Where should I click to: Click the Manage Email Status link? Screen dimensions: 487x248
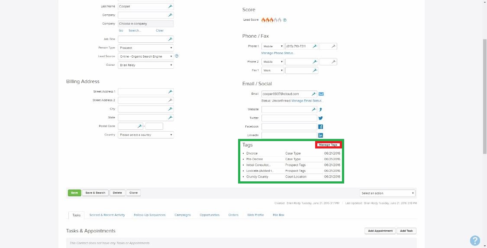point(307,101)
